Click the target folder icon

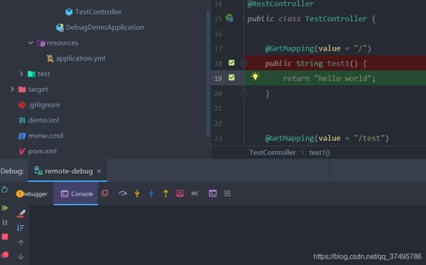click(22, 90)
